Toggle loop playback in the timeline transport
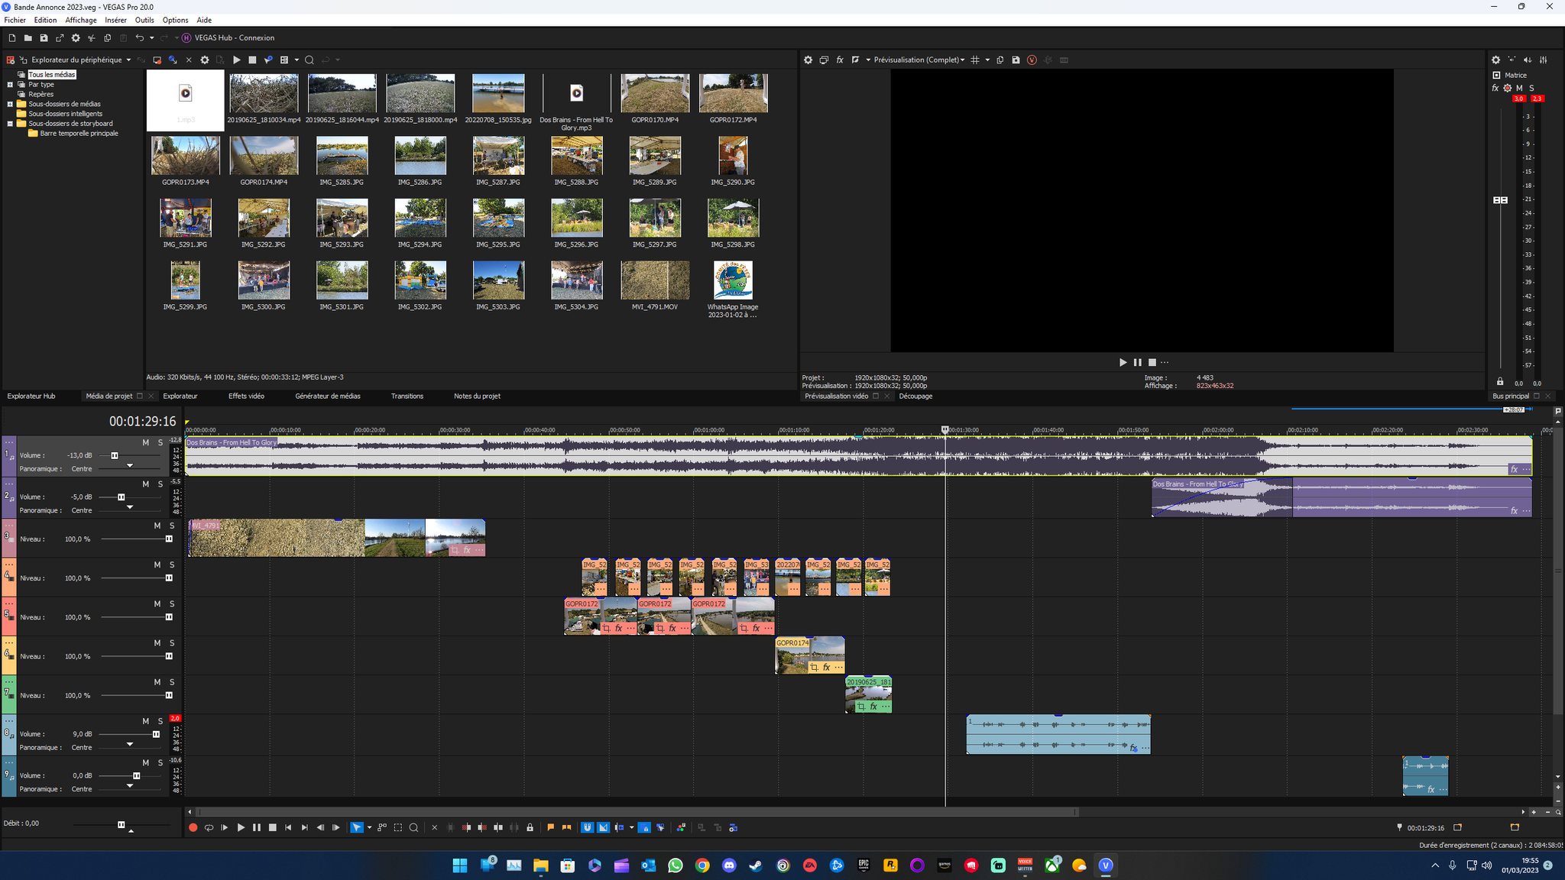 point(209,827)
